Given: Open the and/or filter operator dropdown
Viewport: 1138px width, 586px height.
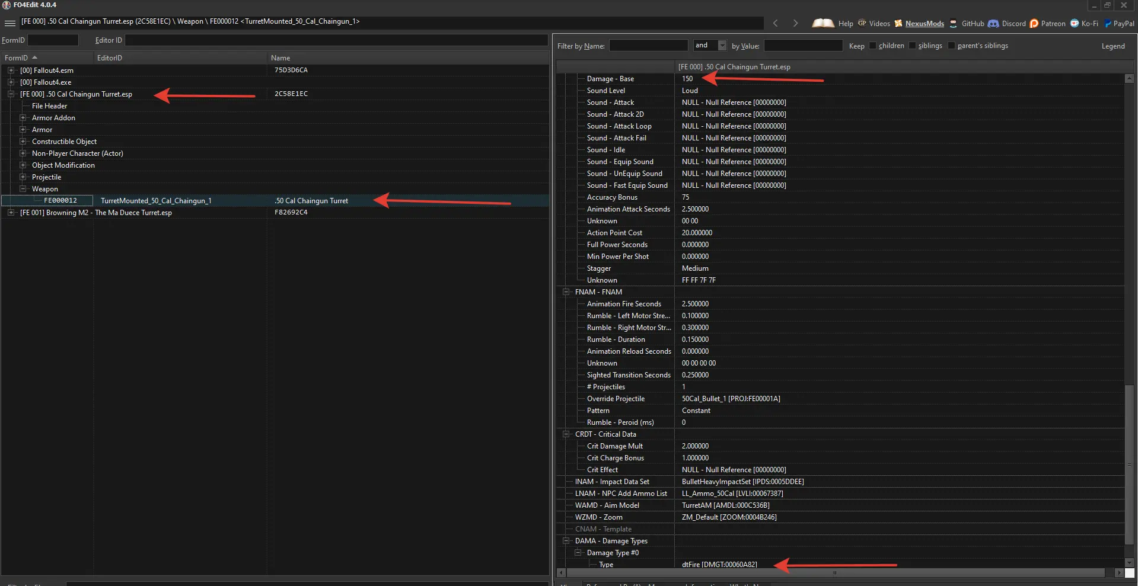Looking at the screenshot, I should click(722, 46).
